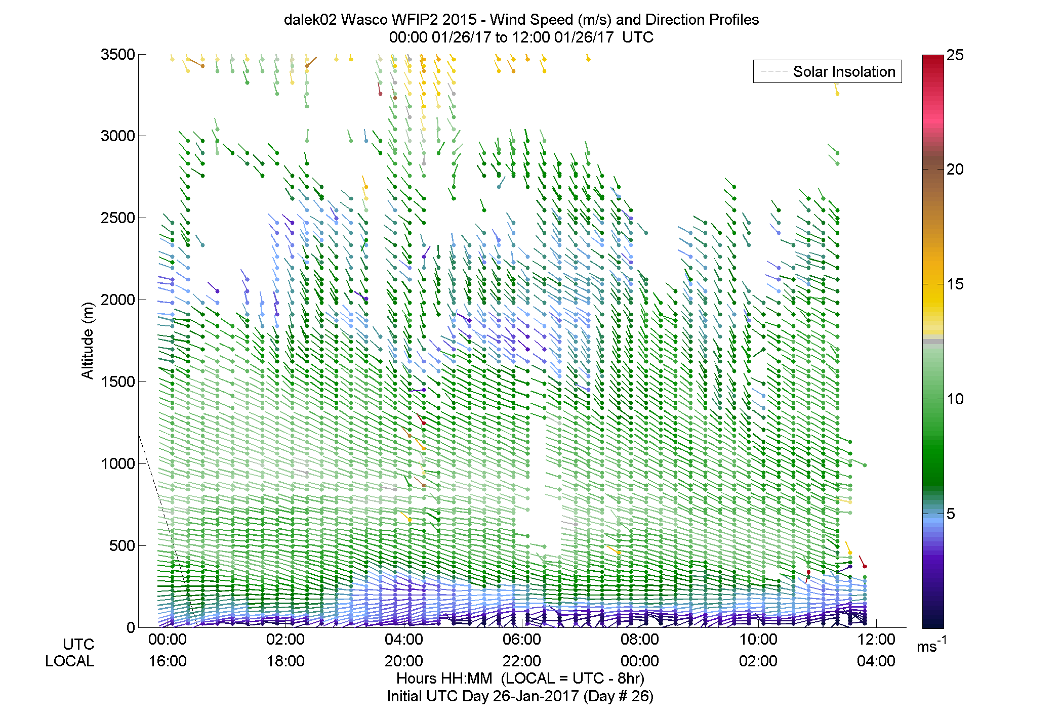This screenshot has width=1062, height=721.
Task: Click the 1000 altitude tick label
Action: pos(118,464)
